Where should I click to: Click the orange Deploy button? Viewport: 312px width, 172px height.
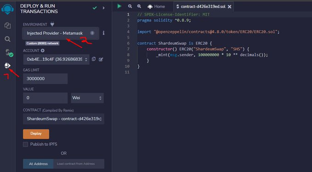[36, 134]
